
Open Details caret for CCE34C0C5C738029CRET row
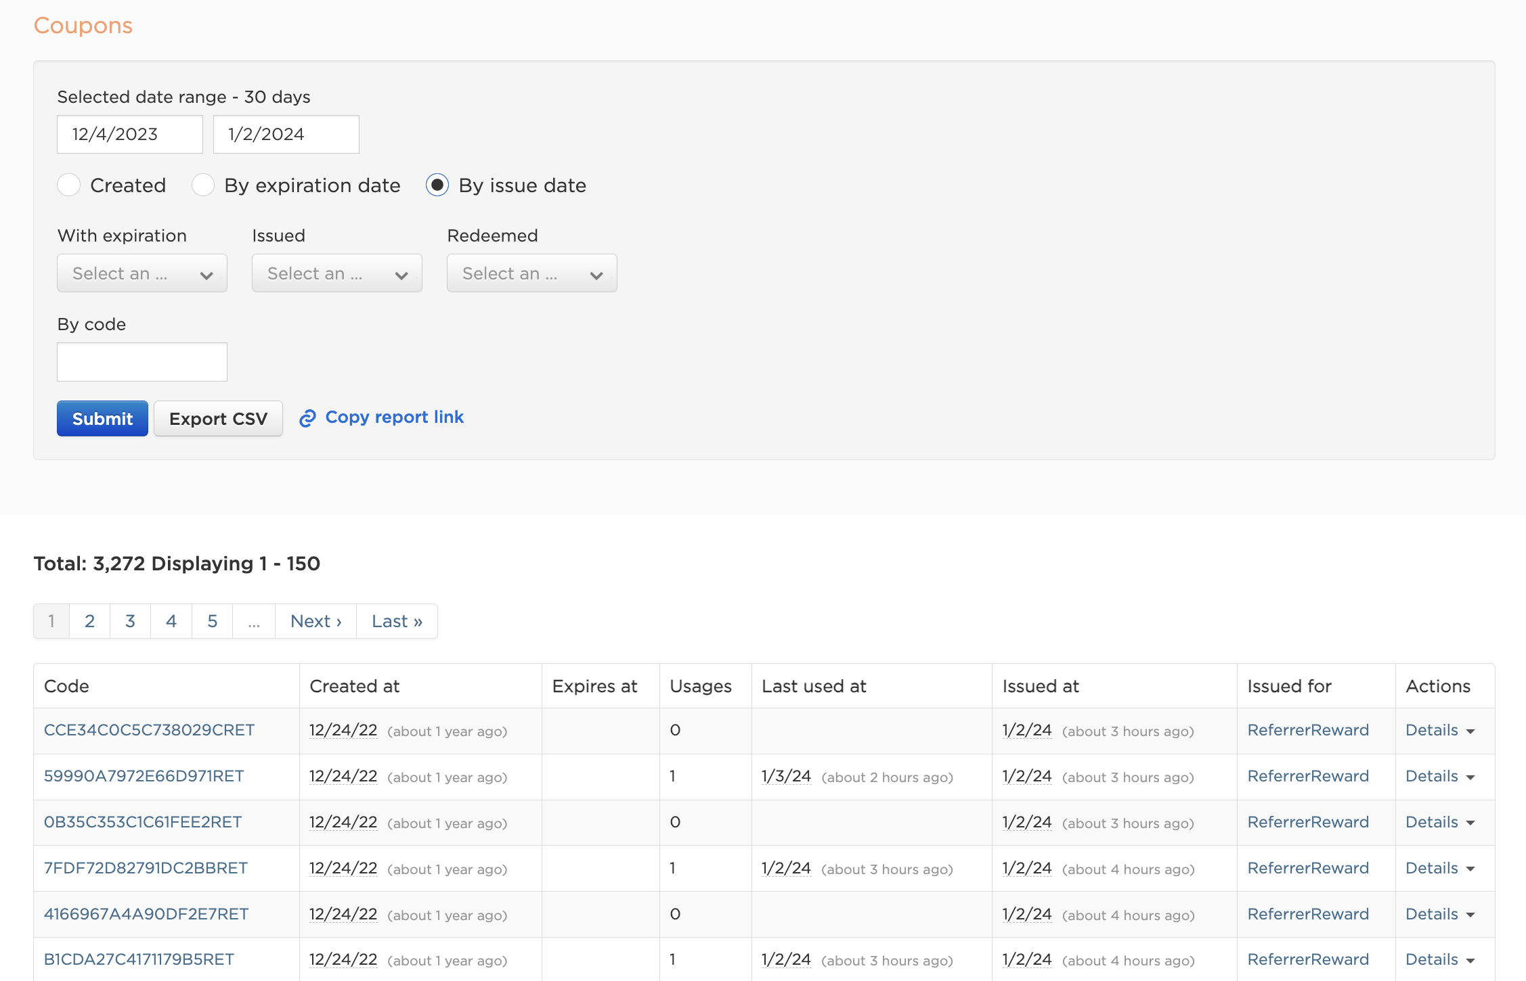coord(1470,731)
